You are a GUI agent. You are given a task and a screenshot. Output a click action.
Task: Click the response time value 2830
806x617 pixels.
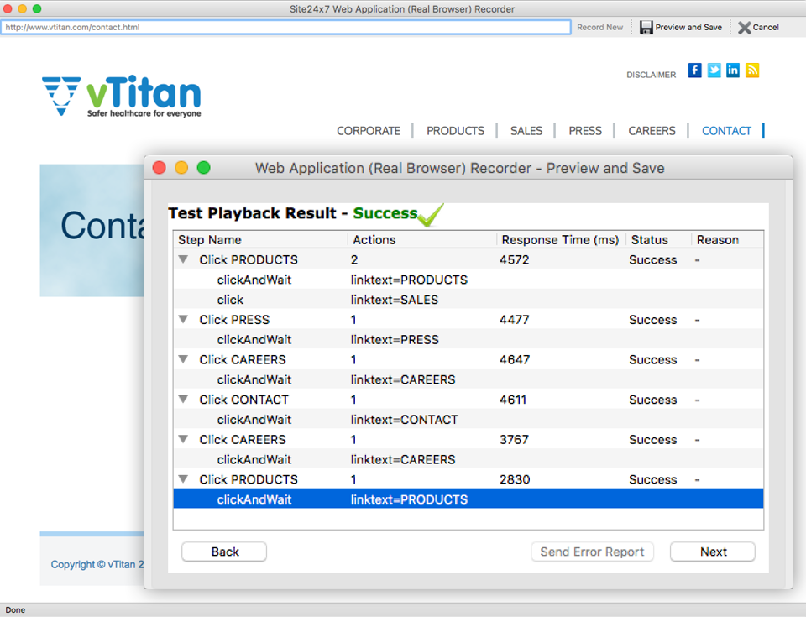coord(515,479)
